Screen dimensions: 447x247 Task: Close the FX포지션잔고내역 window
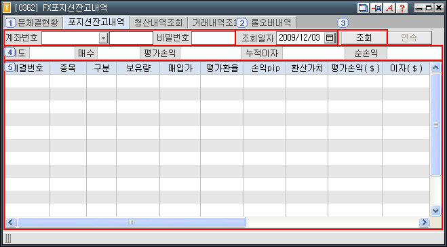pyautogui.click(x=438, y=8)
